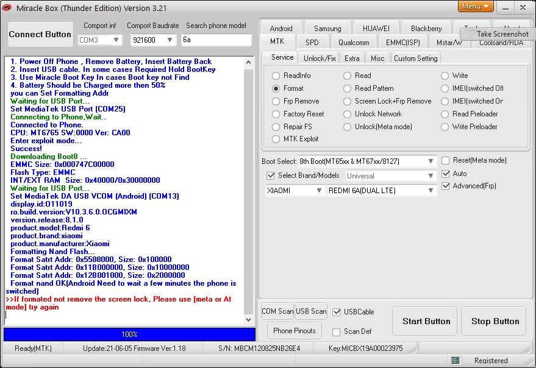The image size is (536, 368).
Task: Uncheck the USBCable checkbox
Action: (x=337, y=312)
